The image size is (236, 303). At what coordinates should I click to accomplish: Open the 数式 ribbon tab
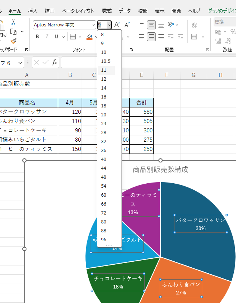[x=107, y=11]
